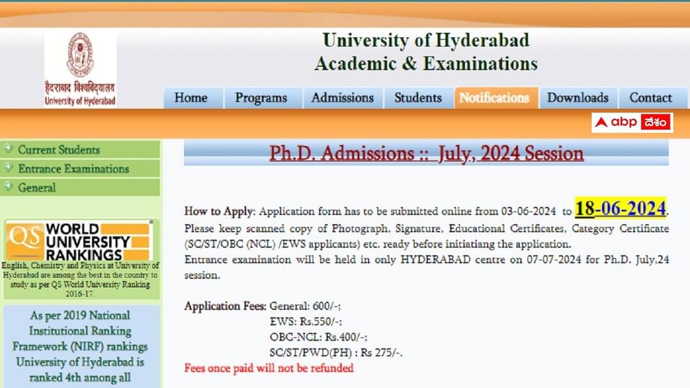Click the bullet arrow beside Current Students

8,150
